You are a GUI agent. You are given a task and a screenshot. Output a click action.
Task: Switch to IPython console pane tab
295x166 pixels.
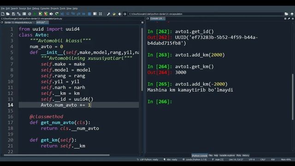tap(200, 156)
